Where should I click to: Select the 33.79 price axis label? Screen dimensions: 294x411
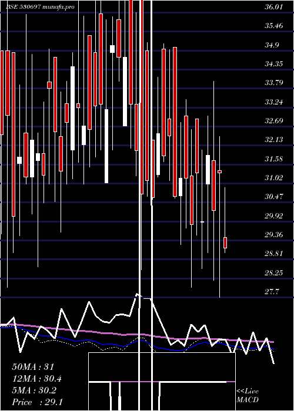[274, 83]
